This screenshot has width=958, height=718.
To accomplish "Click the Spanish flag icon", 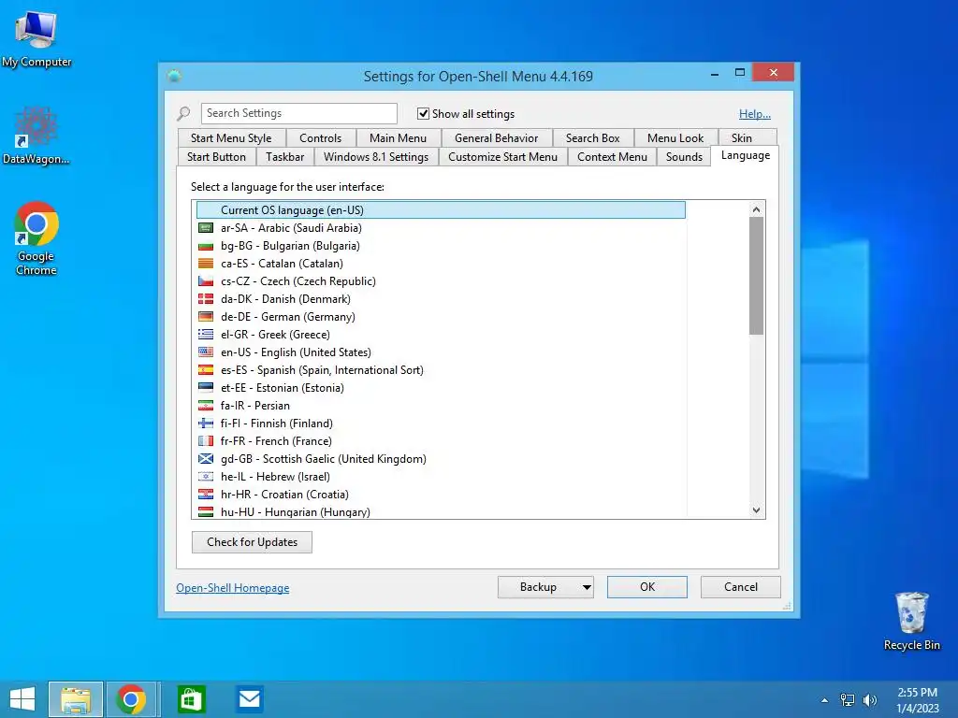I will [x=206, y=369].
